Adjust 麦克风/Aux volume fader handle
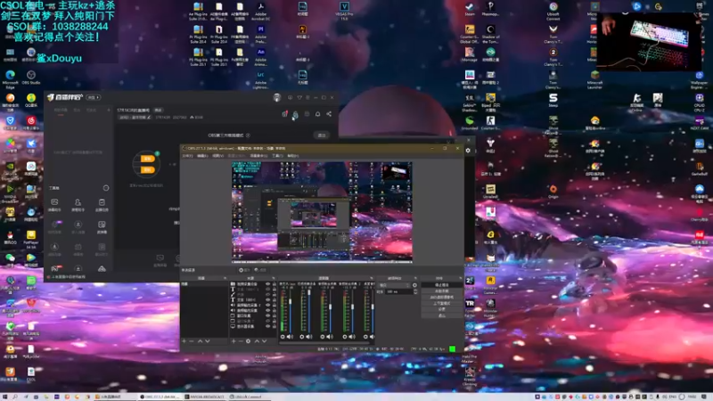 [291, 301]
